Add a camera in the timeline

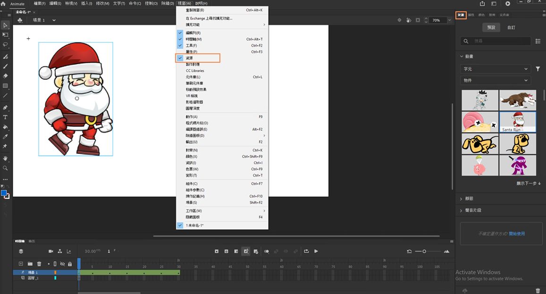tap(51, 251)
